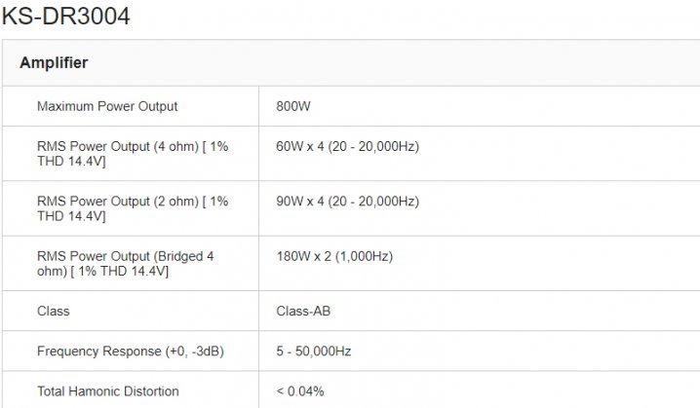Select the Class label
Image resolution: width=700 pixels, height=408 pixels.
(53, 312)
